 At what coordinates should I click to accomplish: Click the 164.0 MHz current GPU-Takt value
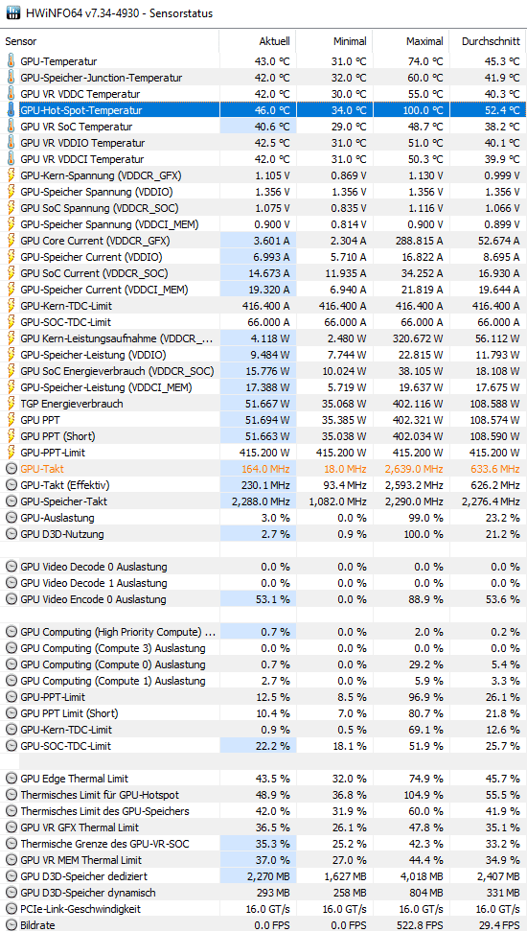coord(265,468)
